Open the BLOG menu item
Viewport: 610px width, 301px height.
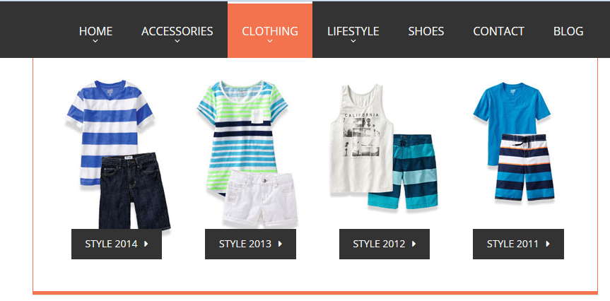568,31
